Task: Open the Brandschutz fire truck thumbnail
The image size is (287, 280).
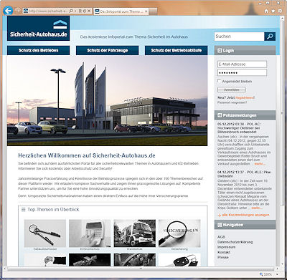Action: pyautogui.click(x=135, y=233)
